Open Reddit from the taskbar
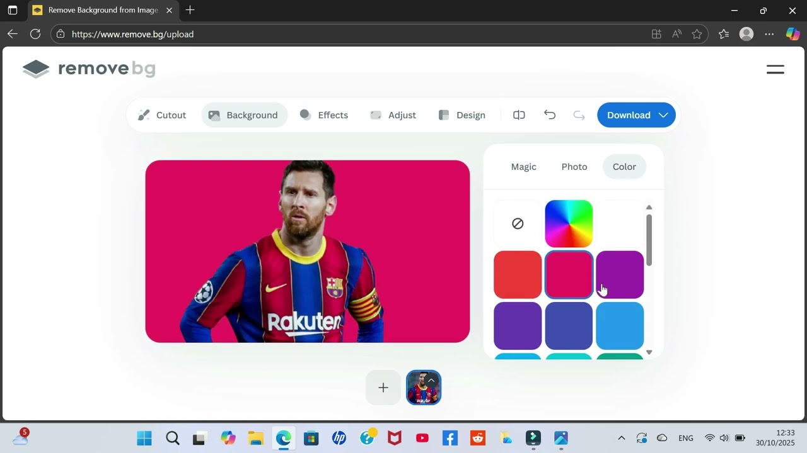 click(477, 438)
